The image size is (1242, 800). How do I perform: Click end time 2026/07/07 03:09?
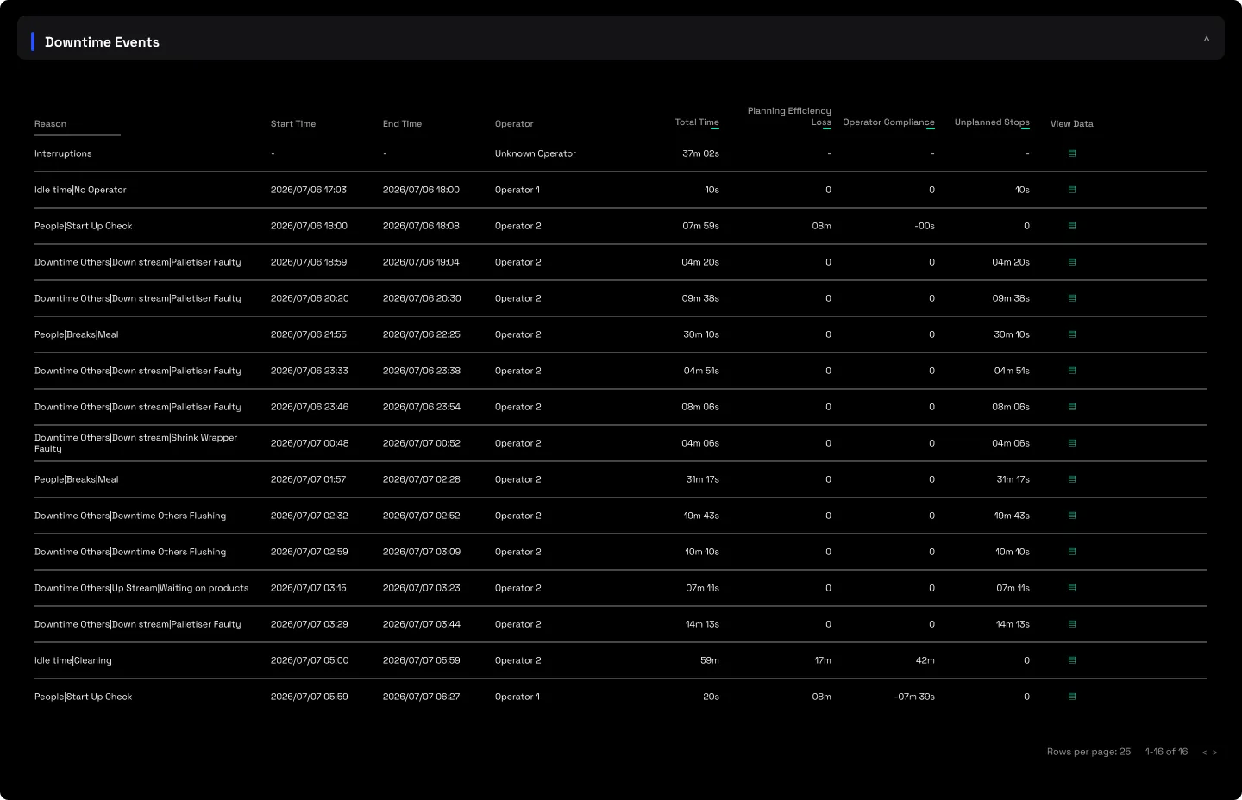pyautogui.click(x=422, y=552)
